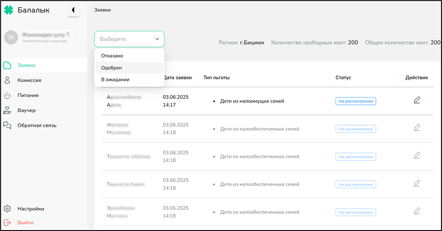Image resolution: width=442 pixels, height=231 pixels.
Task: Choose Одобрен option in the dropdown
Action: pos(129,68)
